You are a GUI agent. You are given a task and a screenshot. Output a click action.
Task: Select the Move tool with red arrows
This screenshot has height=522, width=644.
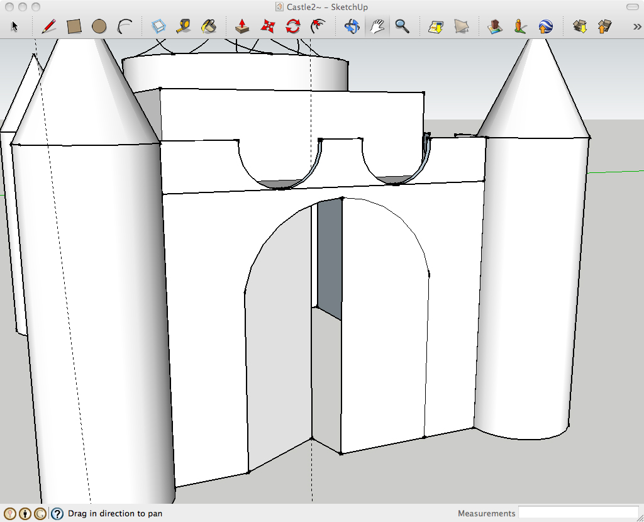point(268,26)
